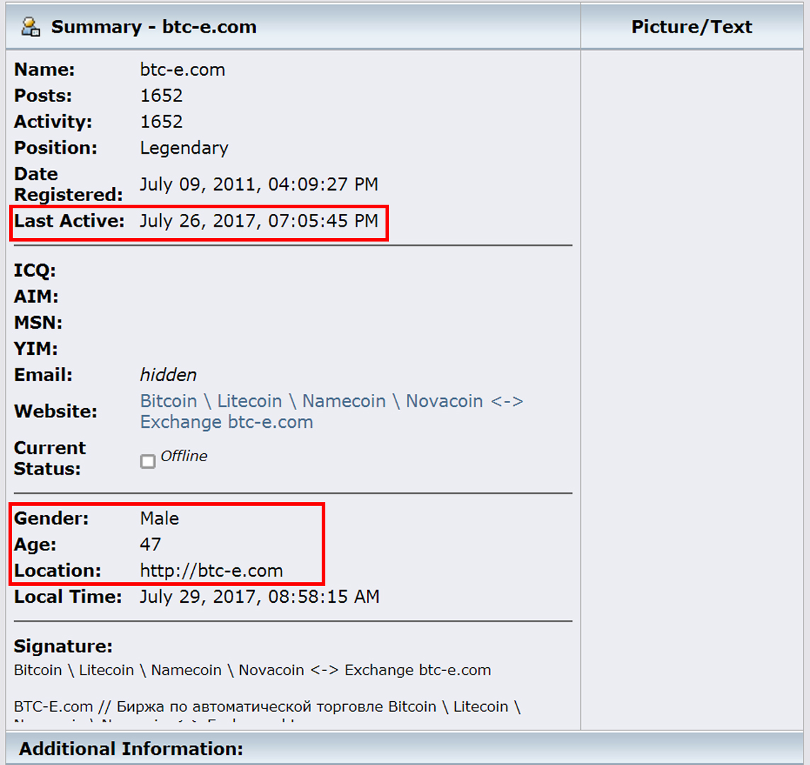This screenshot has width=810, height=765.
Task: Open the Bitcoin Litecoin Namecoin Novacoin website link
Action: coord(332,412)
